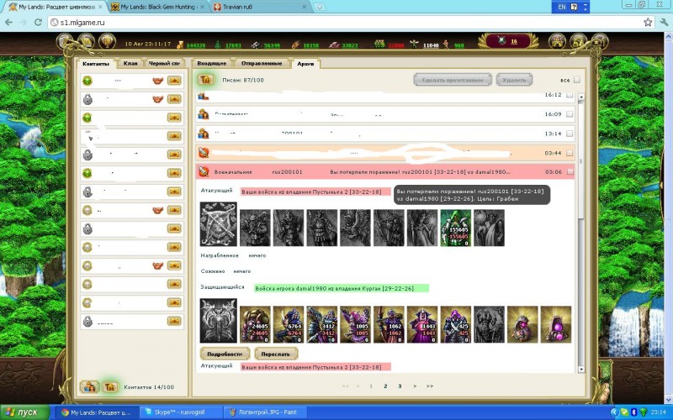The height and width of the screenshot is (420, 673).
Task: Switch to Skype in the taskbar
Action: click(182, 412)
